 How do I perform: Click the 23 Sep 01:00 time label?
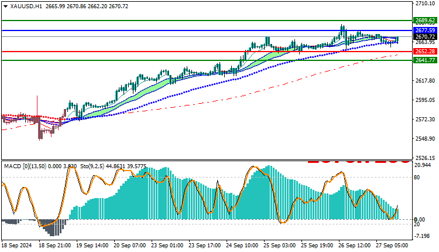pyautogui.click(x=167, y=246)
